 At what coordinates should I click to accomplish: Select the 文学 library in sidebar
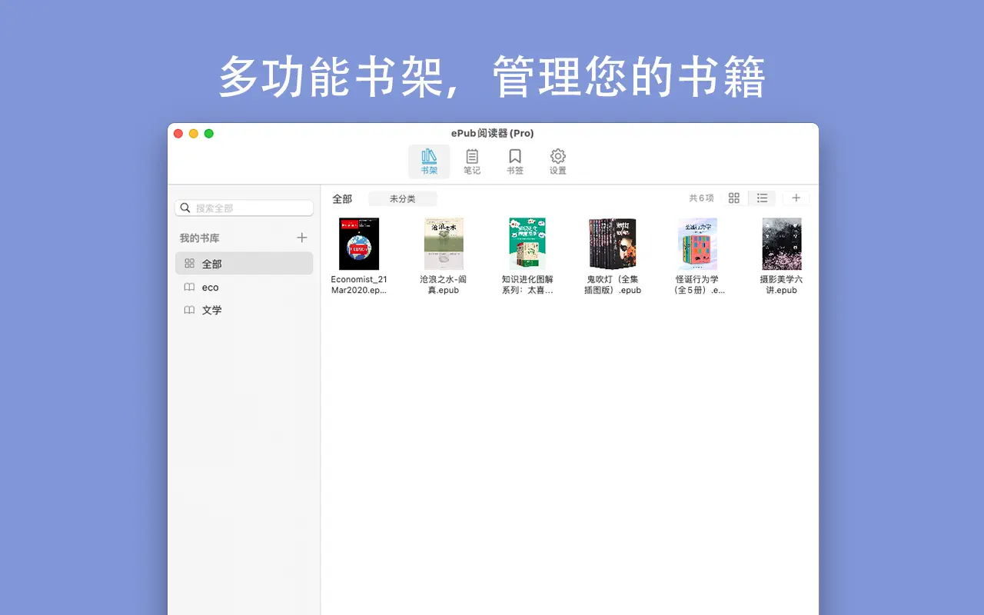[x=211, y=310]
